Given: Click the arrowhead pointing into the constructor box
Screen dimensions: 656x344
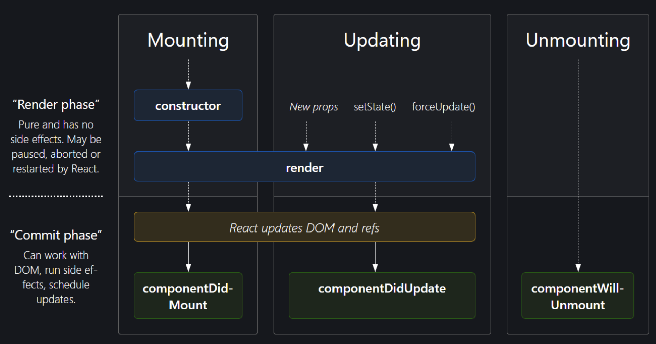Looking at the screenshot, I should (x=188, y=85).
